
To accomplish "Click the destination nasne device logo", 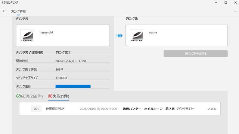I will tap(136, 36).
